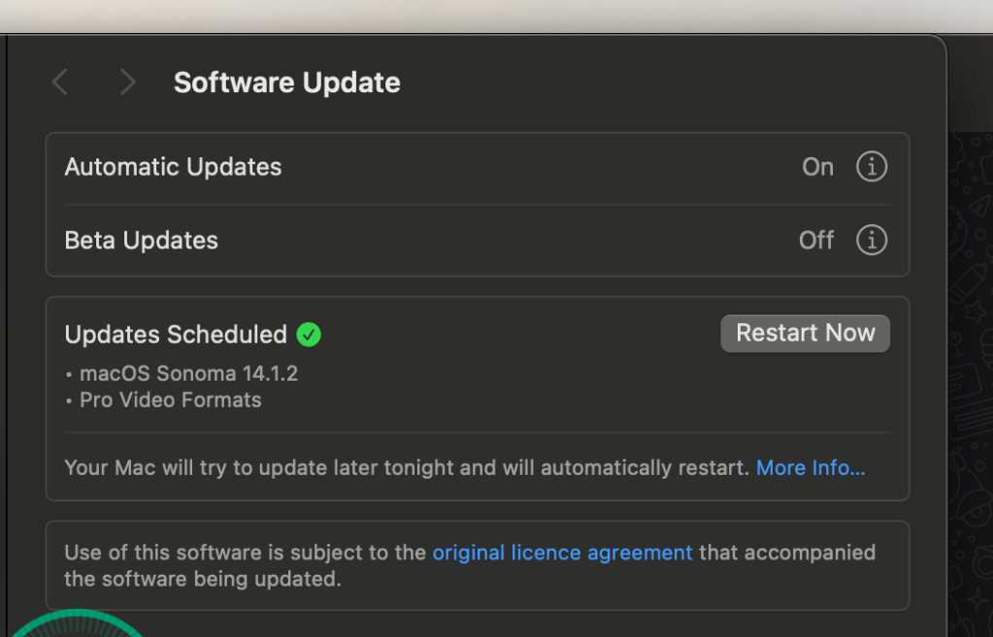The height and width of the screenshot is (637, 993).
Task: Open info for Automatic Updates
Action: (872, 167)
